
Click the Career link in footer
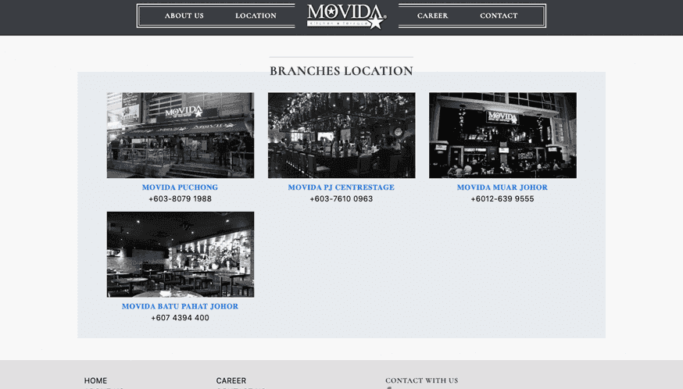231,380
